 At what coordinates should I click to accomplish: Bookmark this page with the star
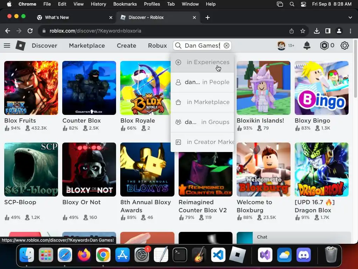pos(302,31)
